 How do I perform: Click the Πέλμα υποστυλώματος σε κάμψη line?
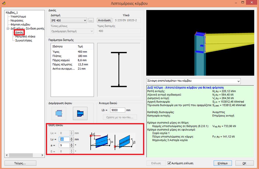[x=193, y=136]
